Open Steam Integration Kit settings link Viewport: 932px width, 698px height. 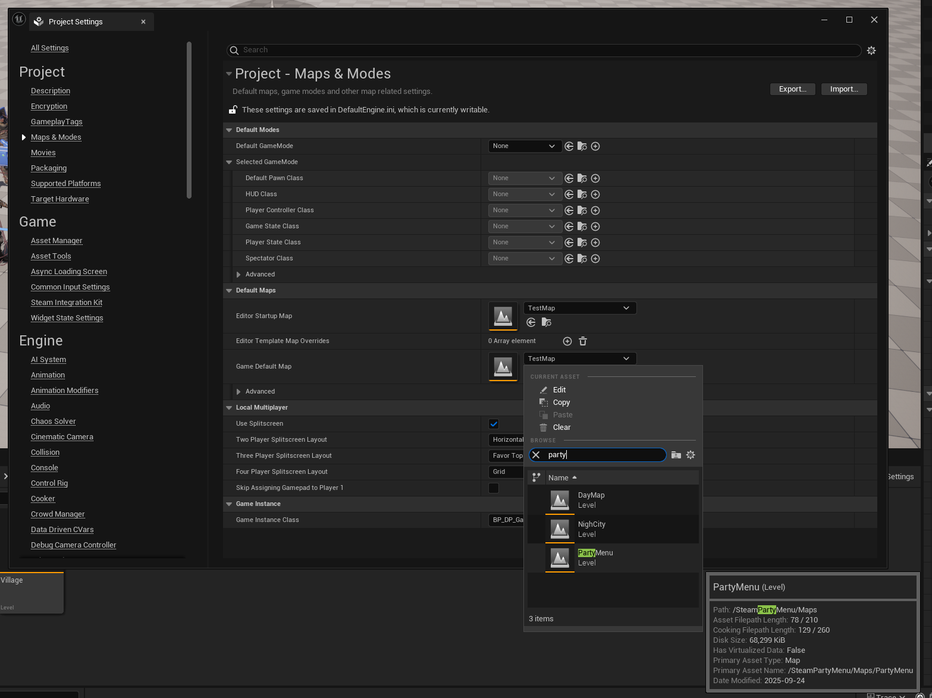click(x=67, y=303)
